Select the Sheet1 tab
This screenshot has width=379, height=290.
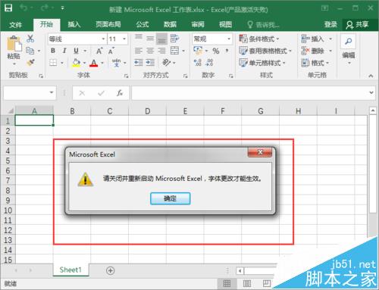(70, 270)
